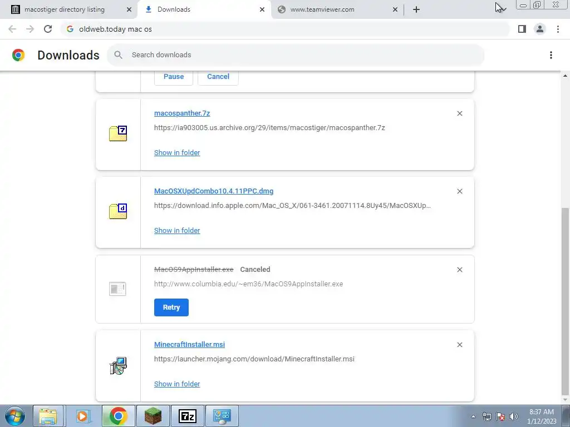570x427 pixels.
Task: Click the Canceled status text
Action: pyautogui.click(x=255, y=270)
